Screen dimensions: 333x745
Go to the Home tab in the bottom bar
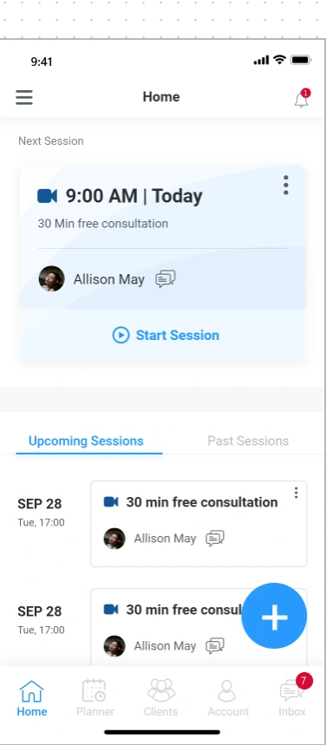32,698
